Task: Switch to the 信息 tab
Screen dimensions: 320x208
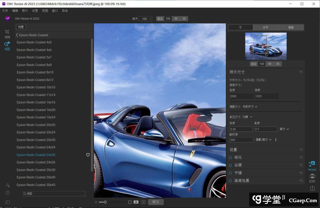Action: click(x=291, y=28)
